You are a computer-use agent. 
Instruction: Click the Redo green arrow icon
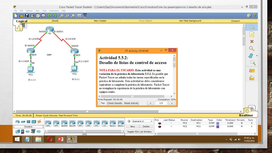(55, 16)
